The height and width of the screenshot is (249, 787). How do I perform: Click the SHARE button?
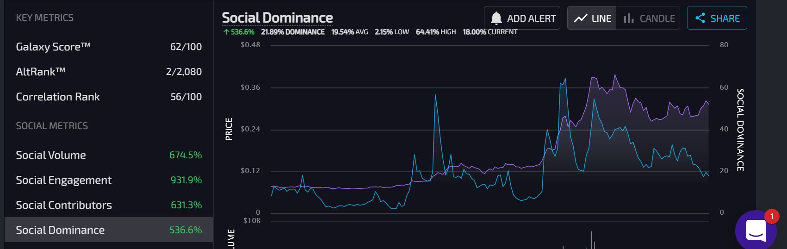(717, 18)
